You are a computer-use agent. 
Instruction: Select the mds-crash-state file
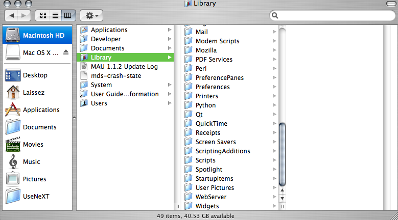coord(125,75)
